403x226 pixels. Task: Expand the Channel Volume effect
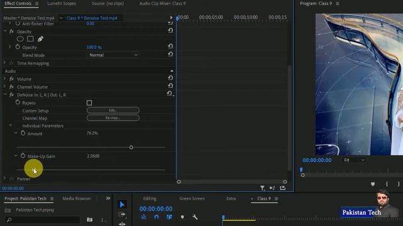(4, 87)
